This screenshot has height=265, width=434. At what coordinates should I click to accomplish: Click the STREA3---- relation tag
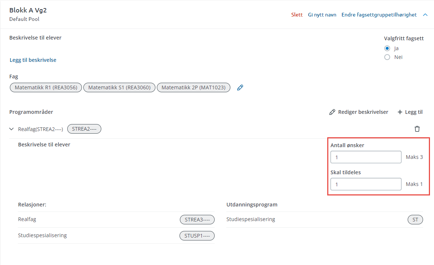tap(197, 220)
